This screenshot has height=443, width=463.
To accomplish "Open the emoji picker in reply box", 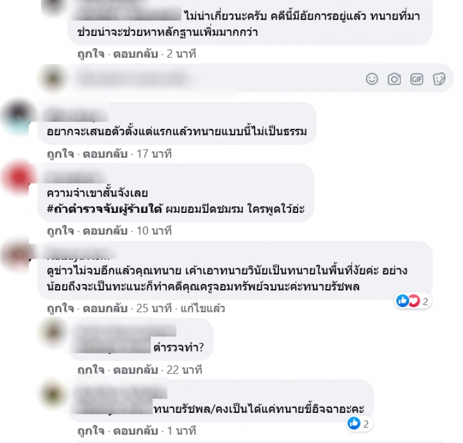I will [x=372, y=79].
